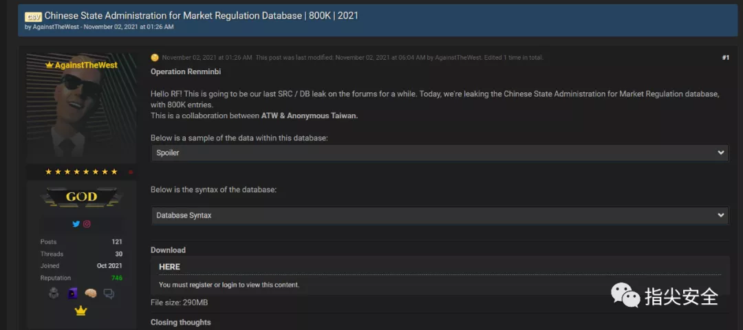Click the red online status dot
743x330 pixels.
tap(131, 172)
